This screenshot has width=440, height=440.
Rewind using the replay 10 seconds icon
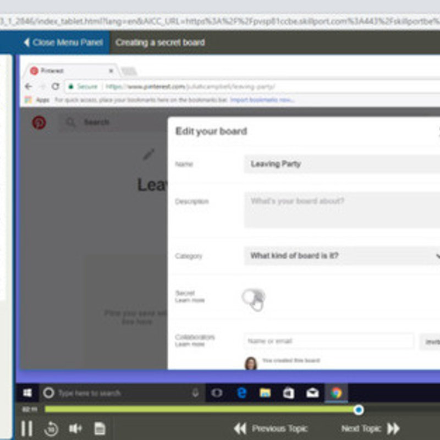click(51, 428)
